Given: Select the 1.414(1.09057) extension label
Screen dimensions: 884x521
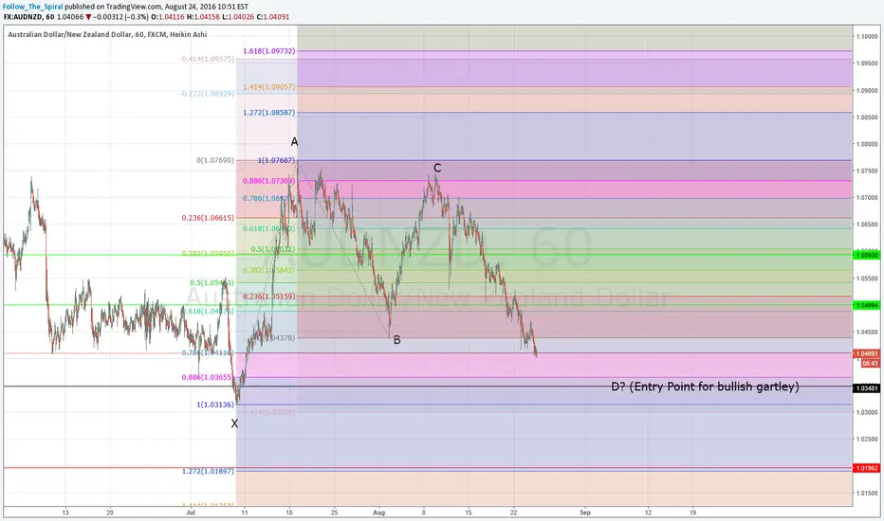Looking at the screenshot, I should click(269, 87).
